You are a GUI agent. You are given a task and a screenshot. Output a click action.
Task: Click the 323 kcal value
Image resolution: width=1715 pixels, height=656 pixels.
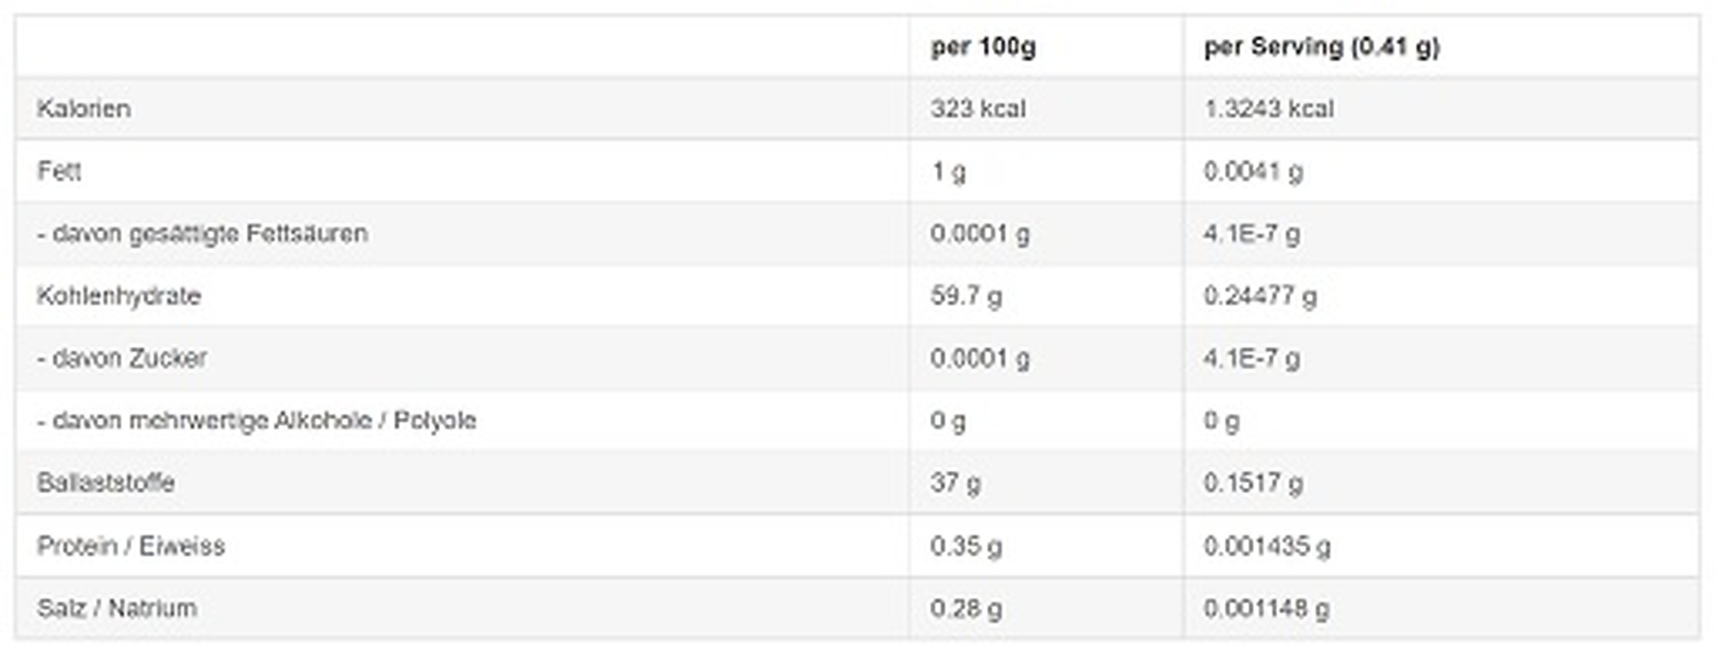[977, 108]
